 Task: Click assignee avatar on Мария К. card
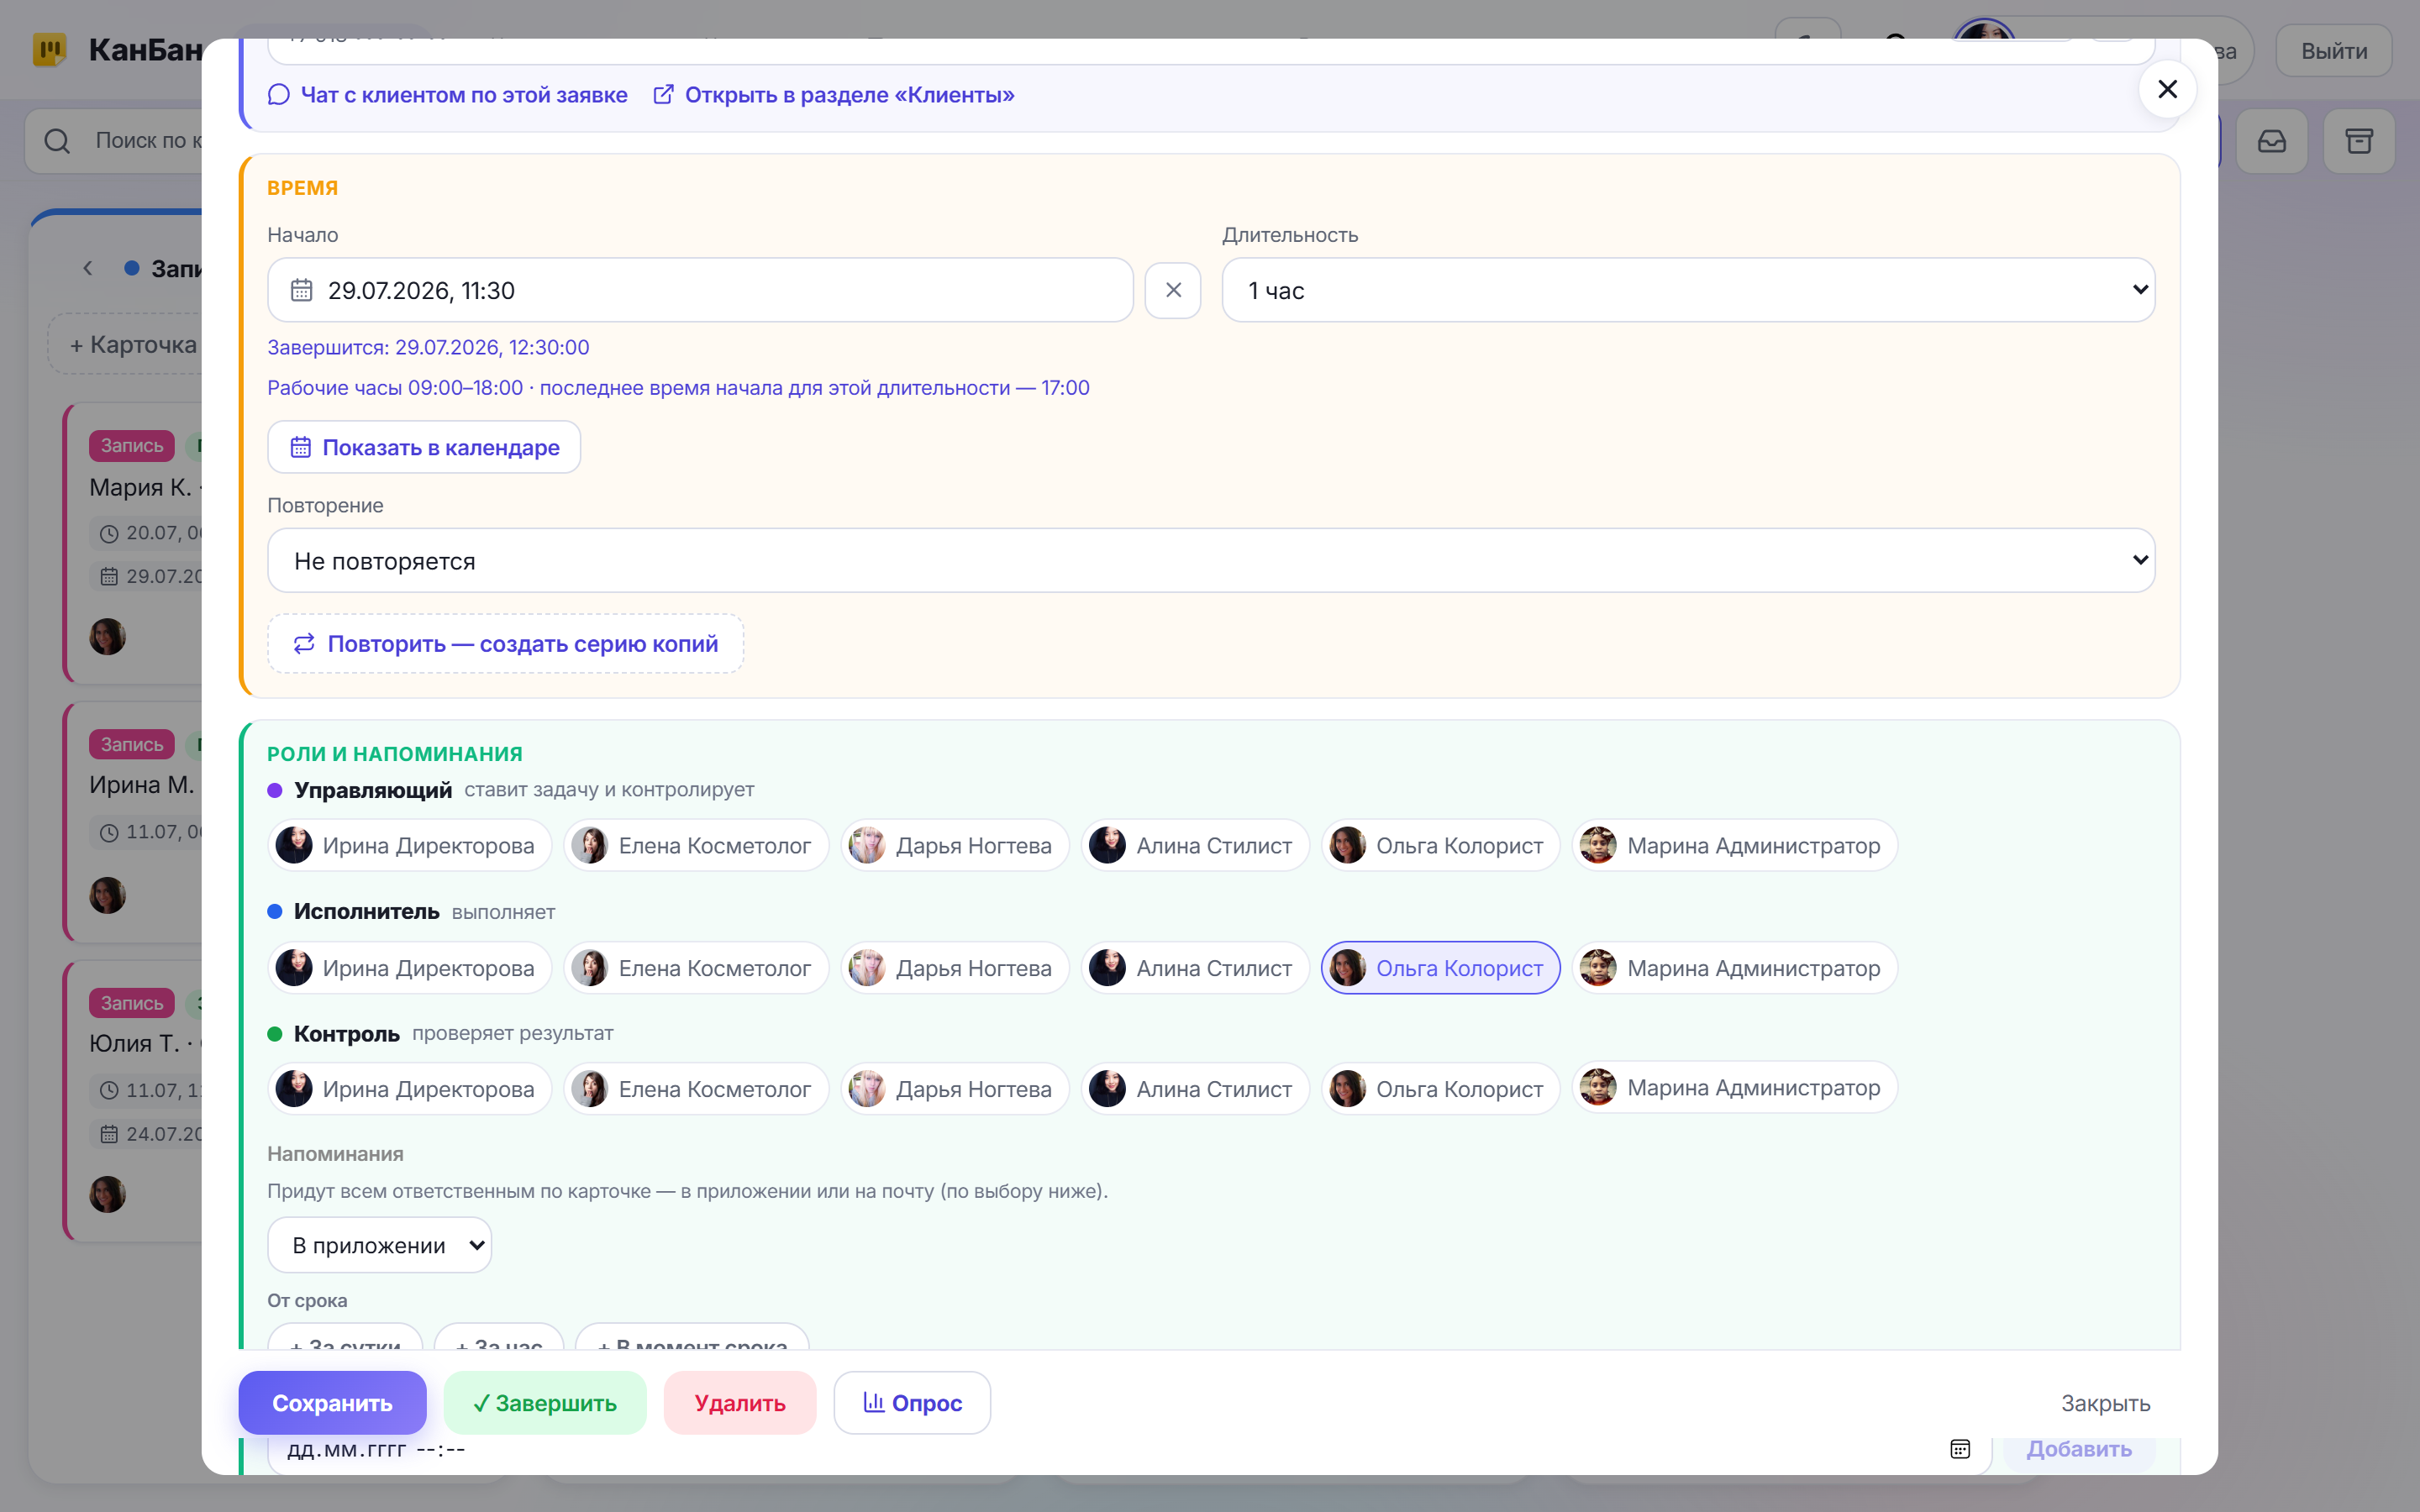[x=108, y=637]
